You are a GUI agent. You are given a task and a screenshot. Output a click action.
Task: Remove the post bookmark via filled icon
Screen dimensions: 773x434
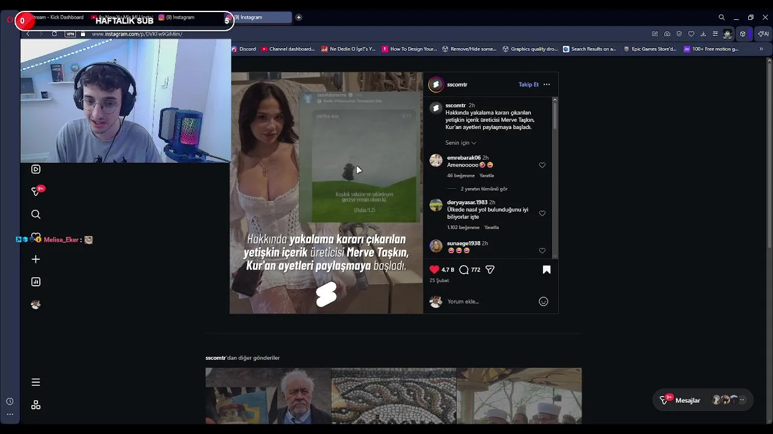pyautogui.click(x=547, y=269)
